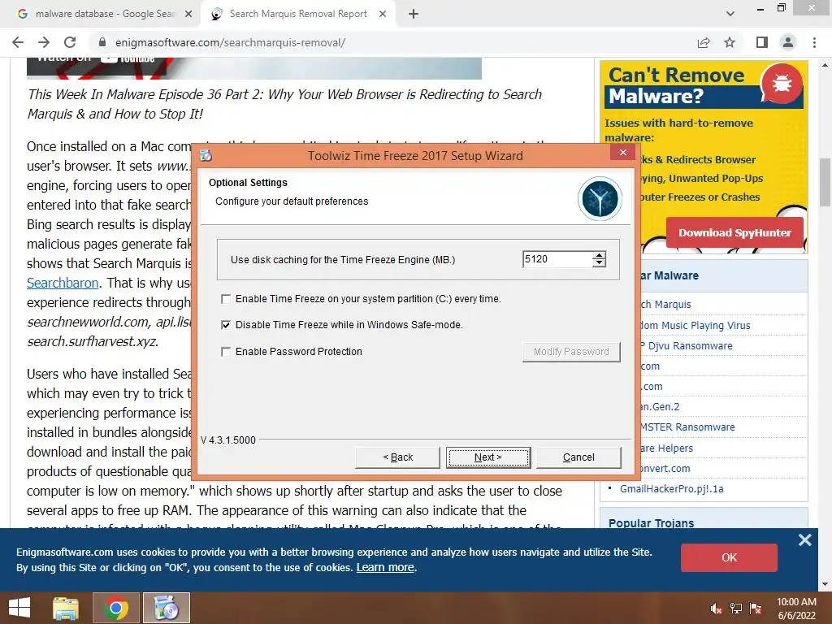Open Learn more cookie link
832x624 pixels.
[x=385, y=567]
